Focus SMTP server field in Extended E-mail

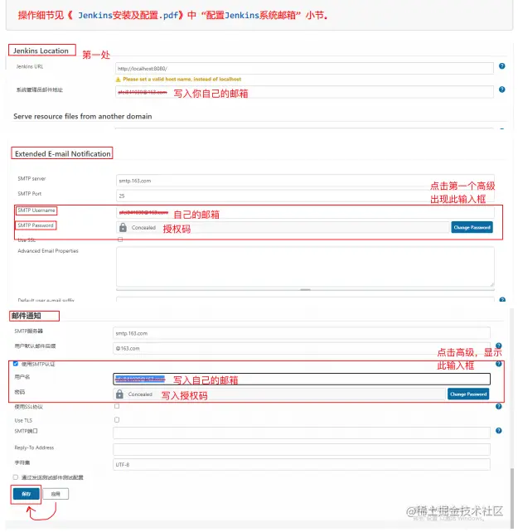(305, 181)
